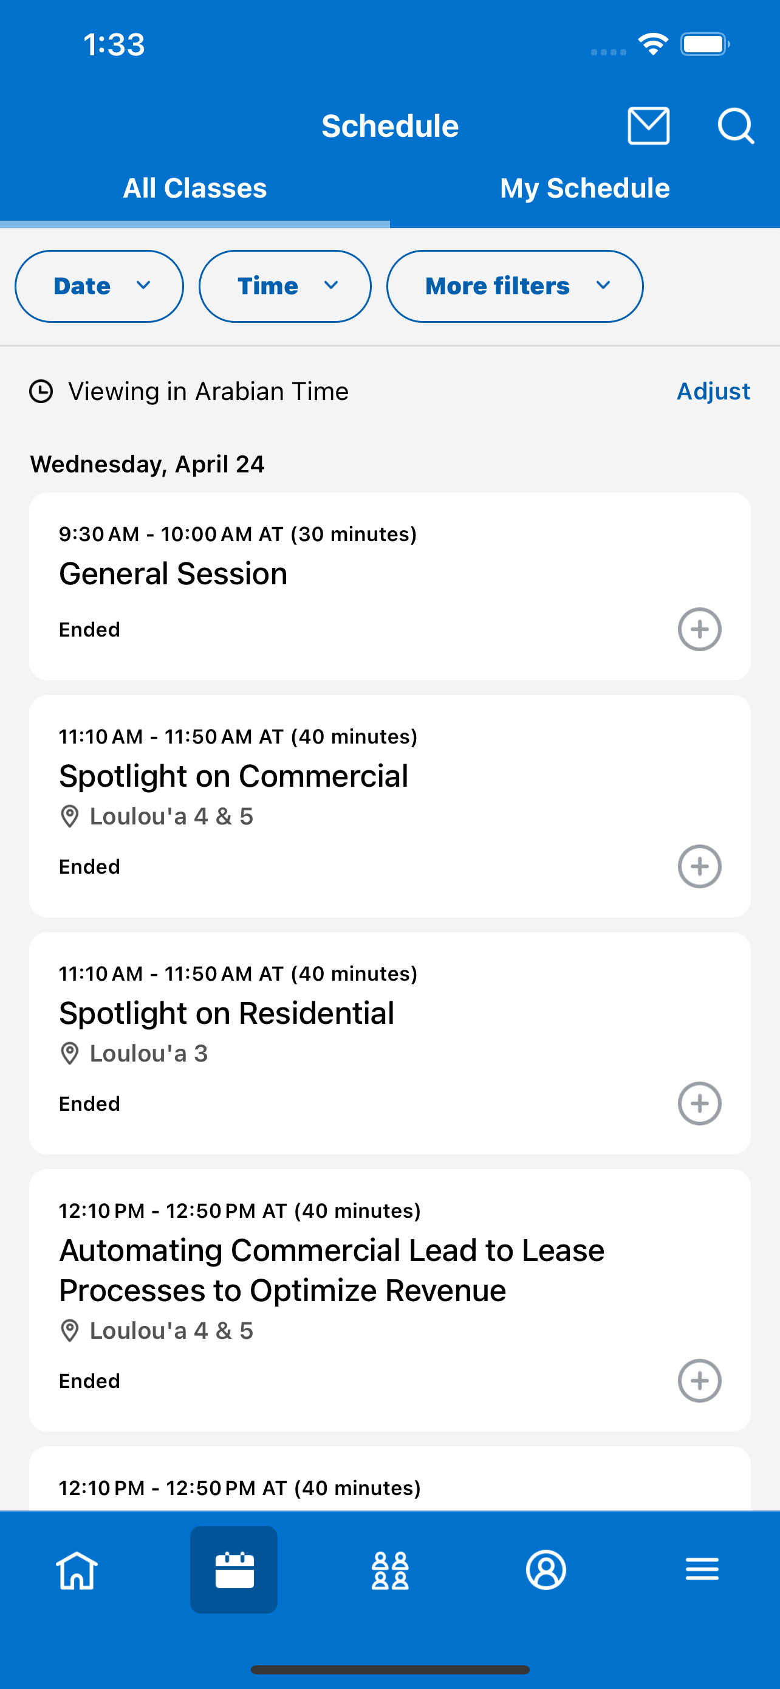
Task: Switch to the My Schedule tab
Action: 585,188
